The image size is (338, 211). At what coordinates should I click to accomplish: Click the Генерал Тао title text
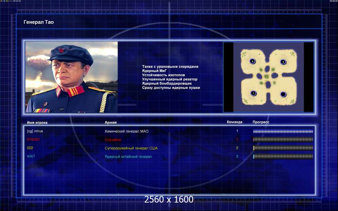39,22
